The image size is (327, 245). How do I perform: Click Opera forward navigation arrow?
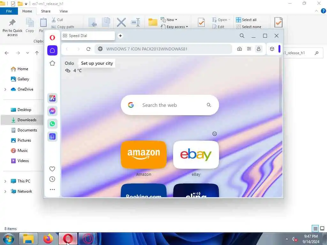click(79, 49)
